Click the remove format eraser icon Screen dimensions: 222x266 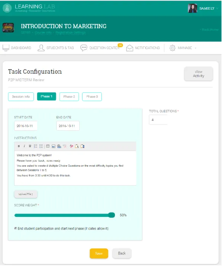tap(71, 146)
